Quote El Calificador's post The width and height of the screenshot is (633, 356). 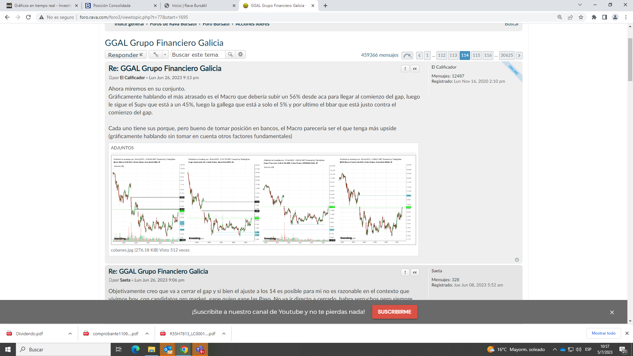tap(415, 69)
